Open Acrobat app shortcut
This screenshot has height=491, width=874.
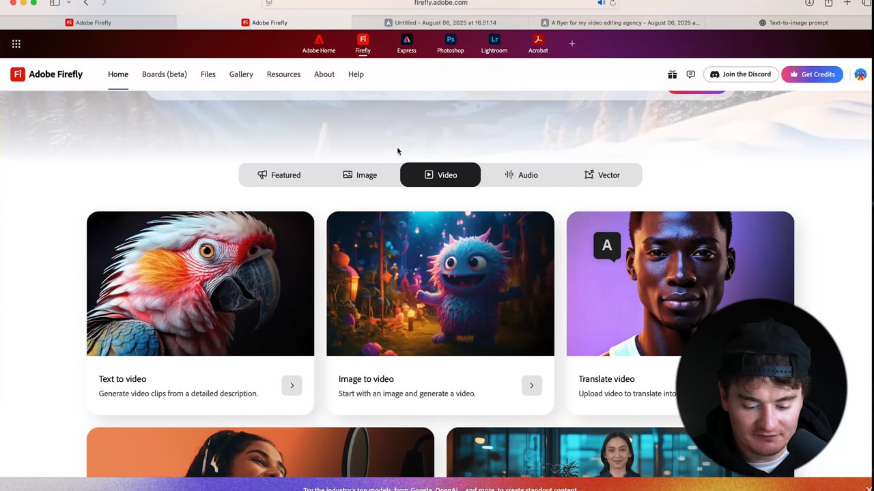538,44
